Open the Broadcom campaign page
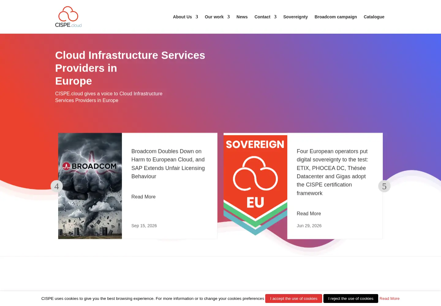 click(x=336, y=17)
